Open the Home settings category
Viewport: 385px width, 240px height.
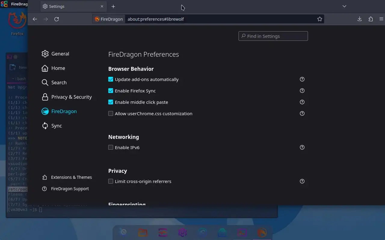[54, 68]
